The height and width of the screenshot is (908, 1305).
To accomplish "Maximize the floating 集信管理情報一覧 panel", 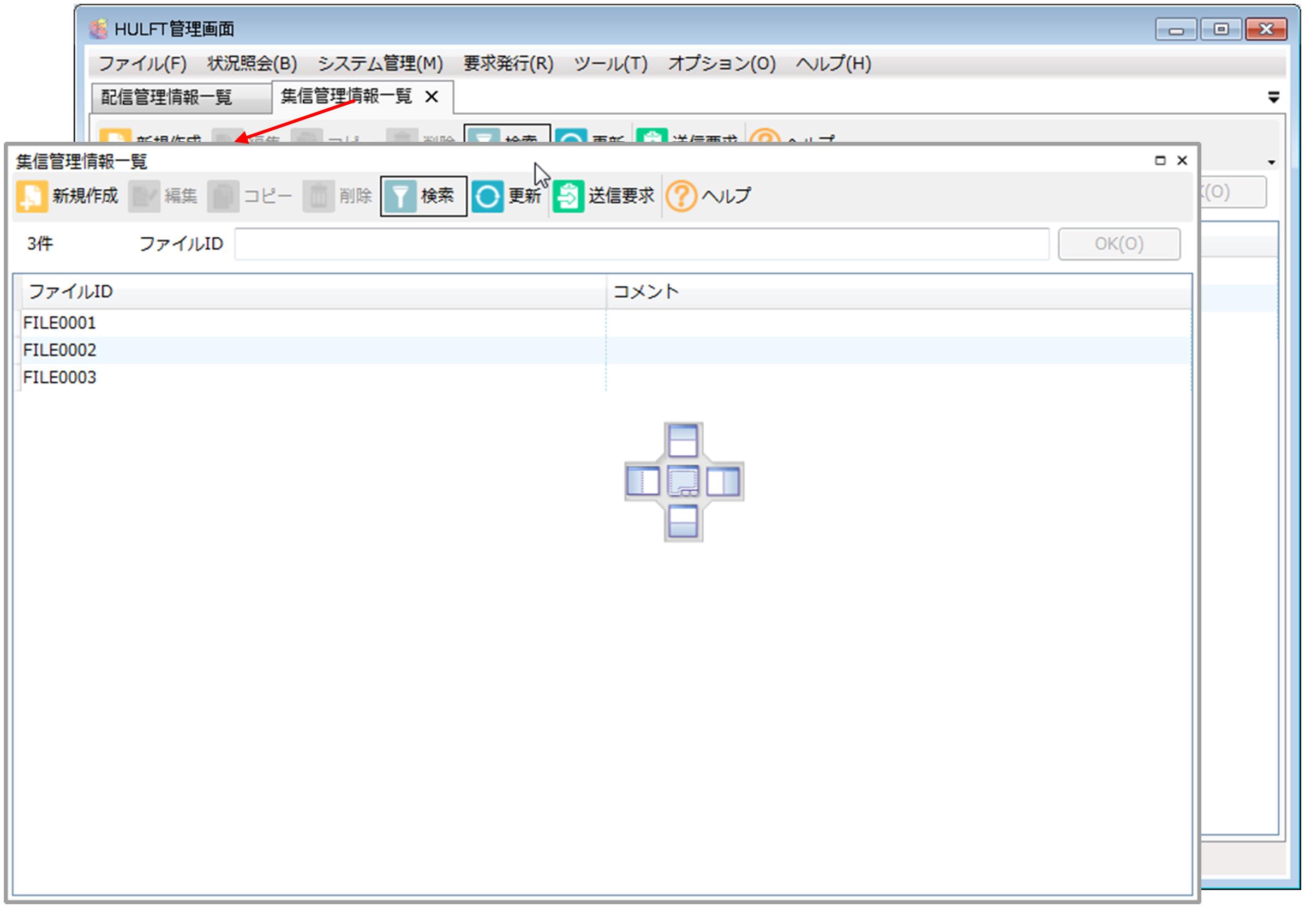I will click(1160, 161).
